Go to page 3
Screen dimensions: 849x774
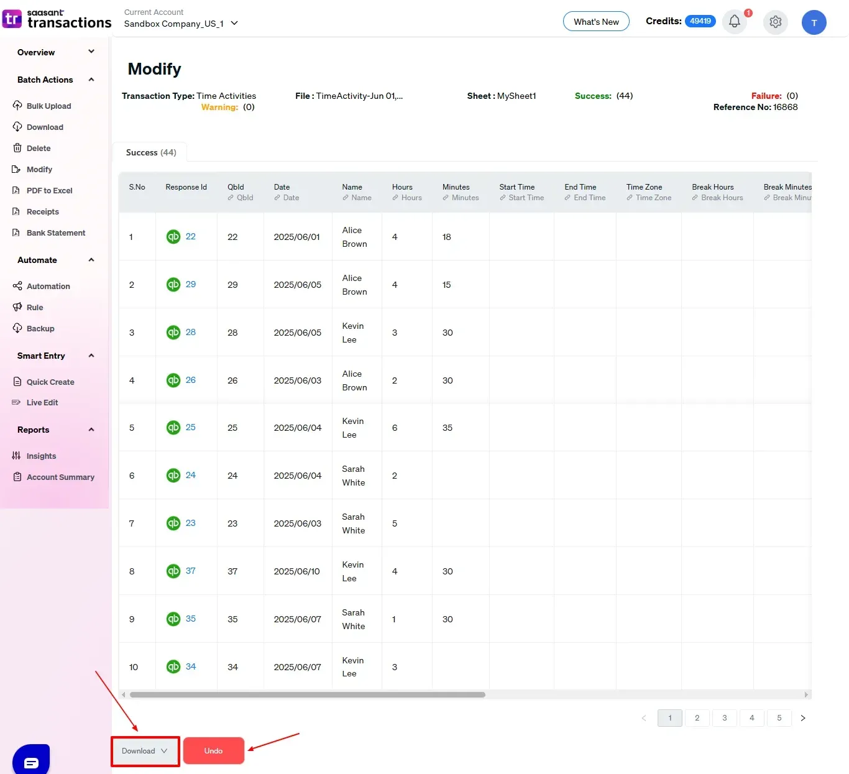point(725,718)
